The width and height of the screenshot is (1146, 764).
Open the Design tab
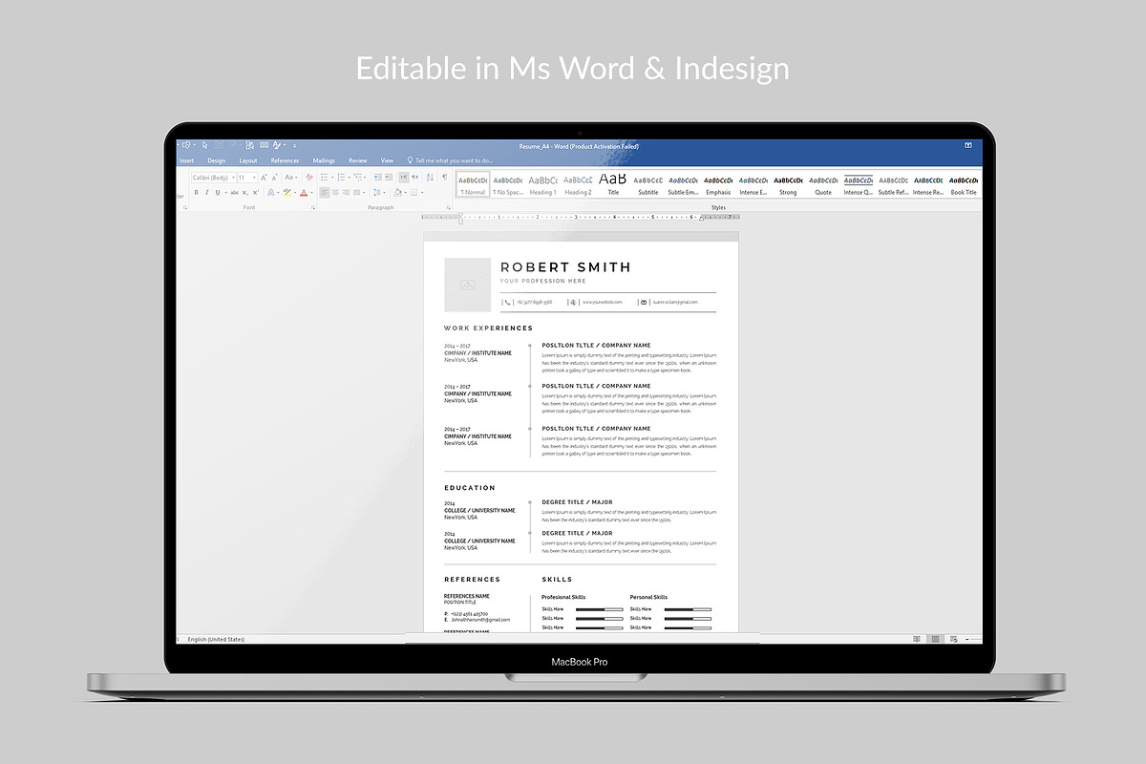[217, 160]
